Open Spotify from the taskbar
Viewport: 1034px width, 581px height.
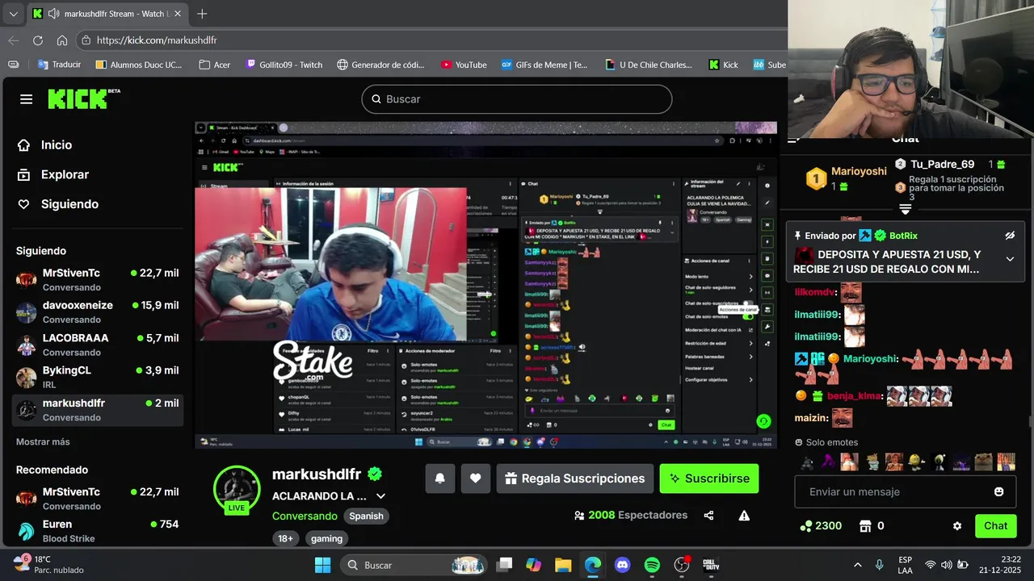652,565
